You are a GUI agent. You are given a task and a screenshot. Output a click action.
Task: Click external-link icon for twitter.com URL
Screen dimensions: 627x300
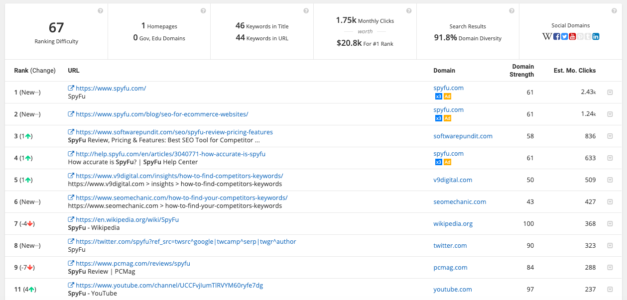(71, 242)
